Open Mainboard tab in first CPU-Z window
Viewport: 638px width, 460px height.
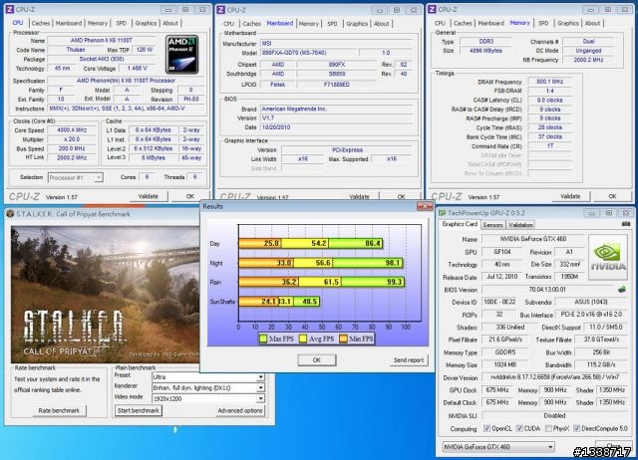click(x=69, y=23)
